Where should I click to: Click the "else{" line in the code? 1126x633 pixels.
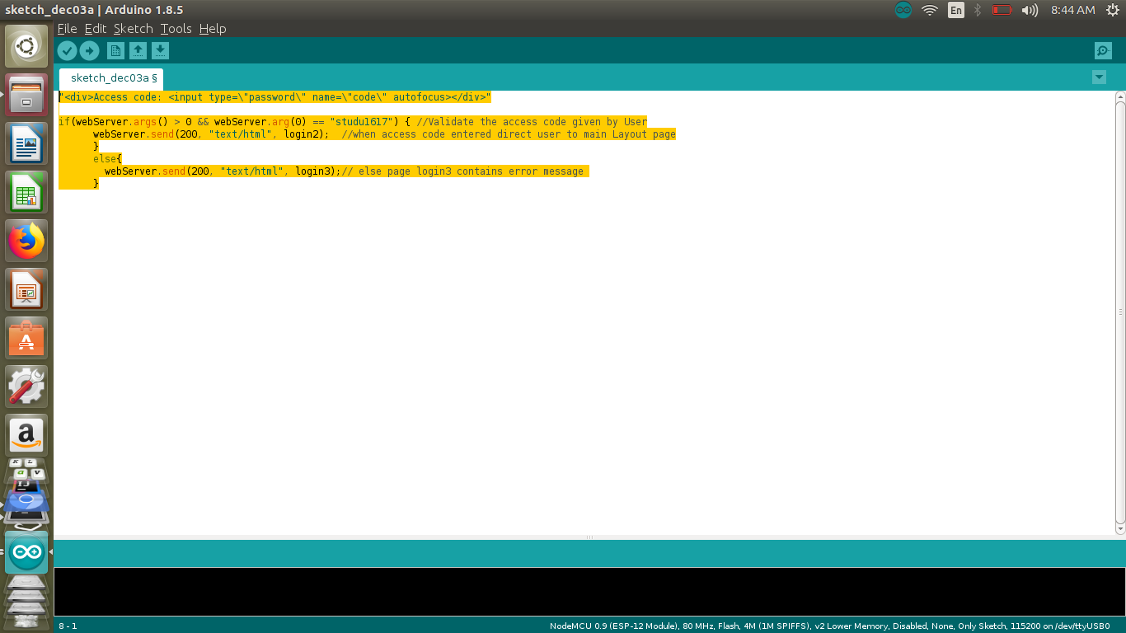click(x=107, y=158)
